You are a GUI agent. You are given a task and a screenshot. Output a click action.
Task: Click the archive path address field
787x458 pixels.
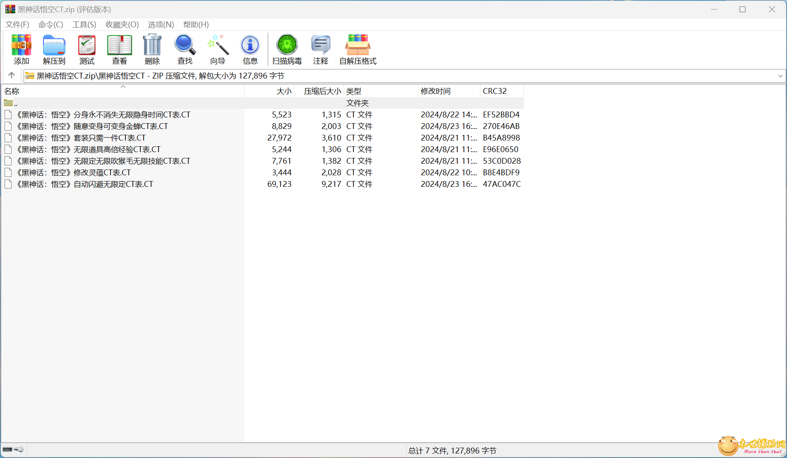point(404,76)
